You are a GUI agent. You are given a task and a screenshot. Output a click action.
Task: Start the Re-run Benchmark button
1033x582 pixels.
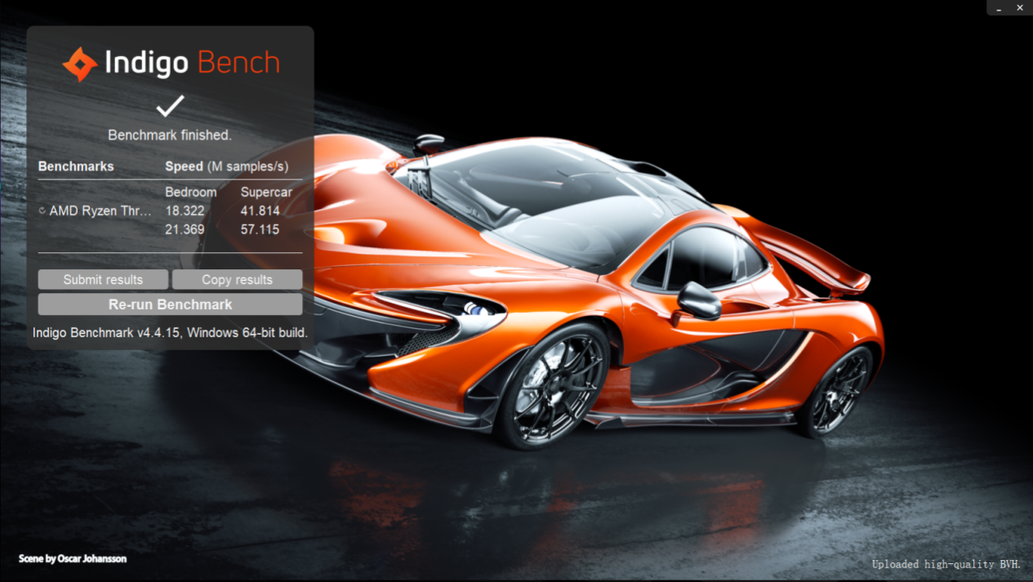pyautogui.click(x=170, y=304)
